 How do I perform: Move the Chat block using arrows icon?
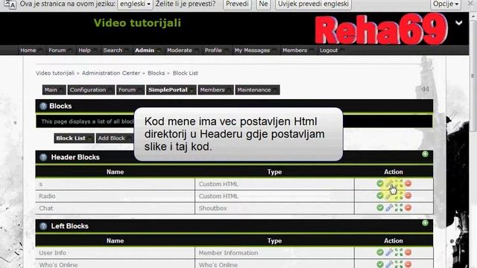399,208
